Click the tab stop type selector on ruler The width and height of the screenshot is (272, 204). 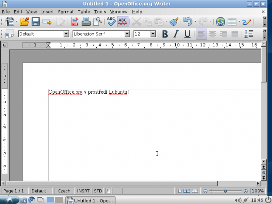click(5, 45)
